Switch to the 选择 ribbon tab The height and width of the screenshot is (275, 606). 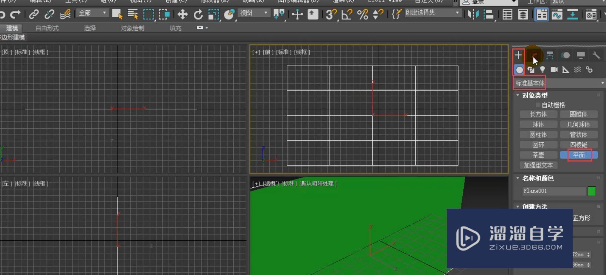click(90, 28)
